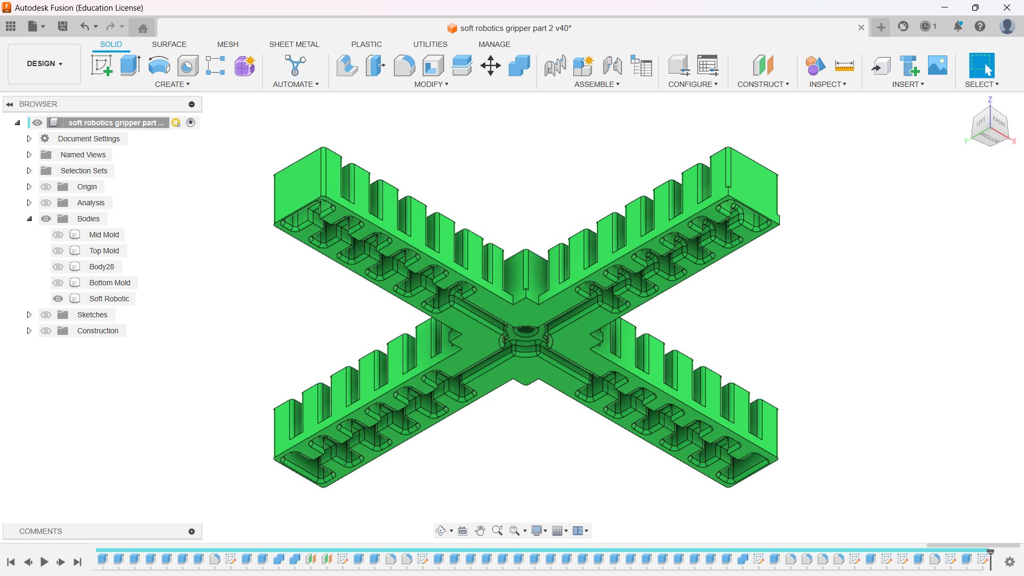Expand the Sketches folder
This screenshot has width=1024, height=576.
[x=29, y=315]
